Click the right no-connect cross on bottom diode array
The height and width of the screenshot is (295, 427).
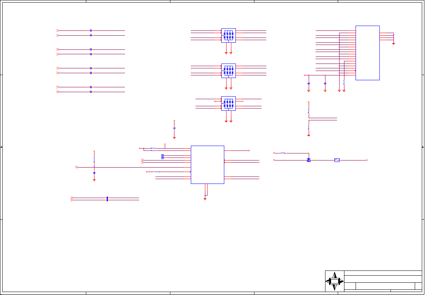tap(243, 101)
